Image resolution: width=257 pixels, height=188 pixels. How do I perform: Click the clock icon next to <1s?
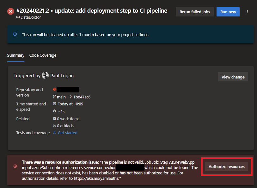[x=54, y=111]
